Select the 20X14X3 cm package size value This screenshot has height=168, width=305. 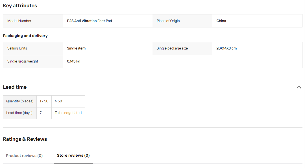click(x=226, y=48)
